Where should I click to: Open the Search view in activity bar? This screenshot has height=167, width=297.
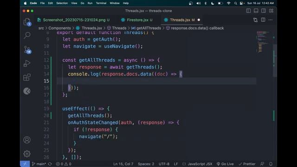point(27,35)
